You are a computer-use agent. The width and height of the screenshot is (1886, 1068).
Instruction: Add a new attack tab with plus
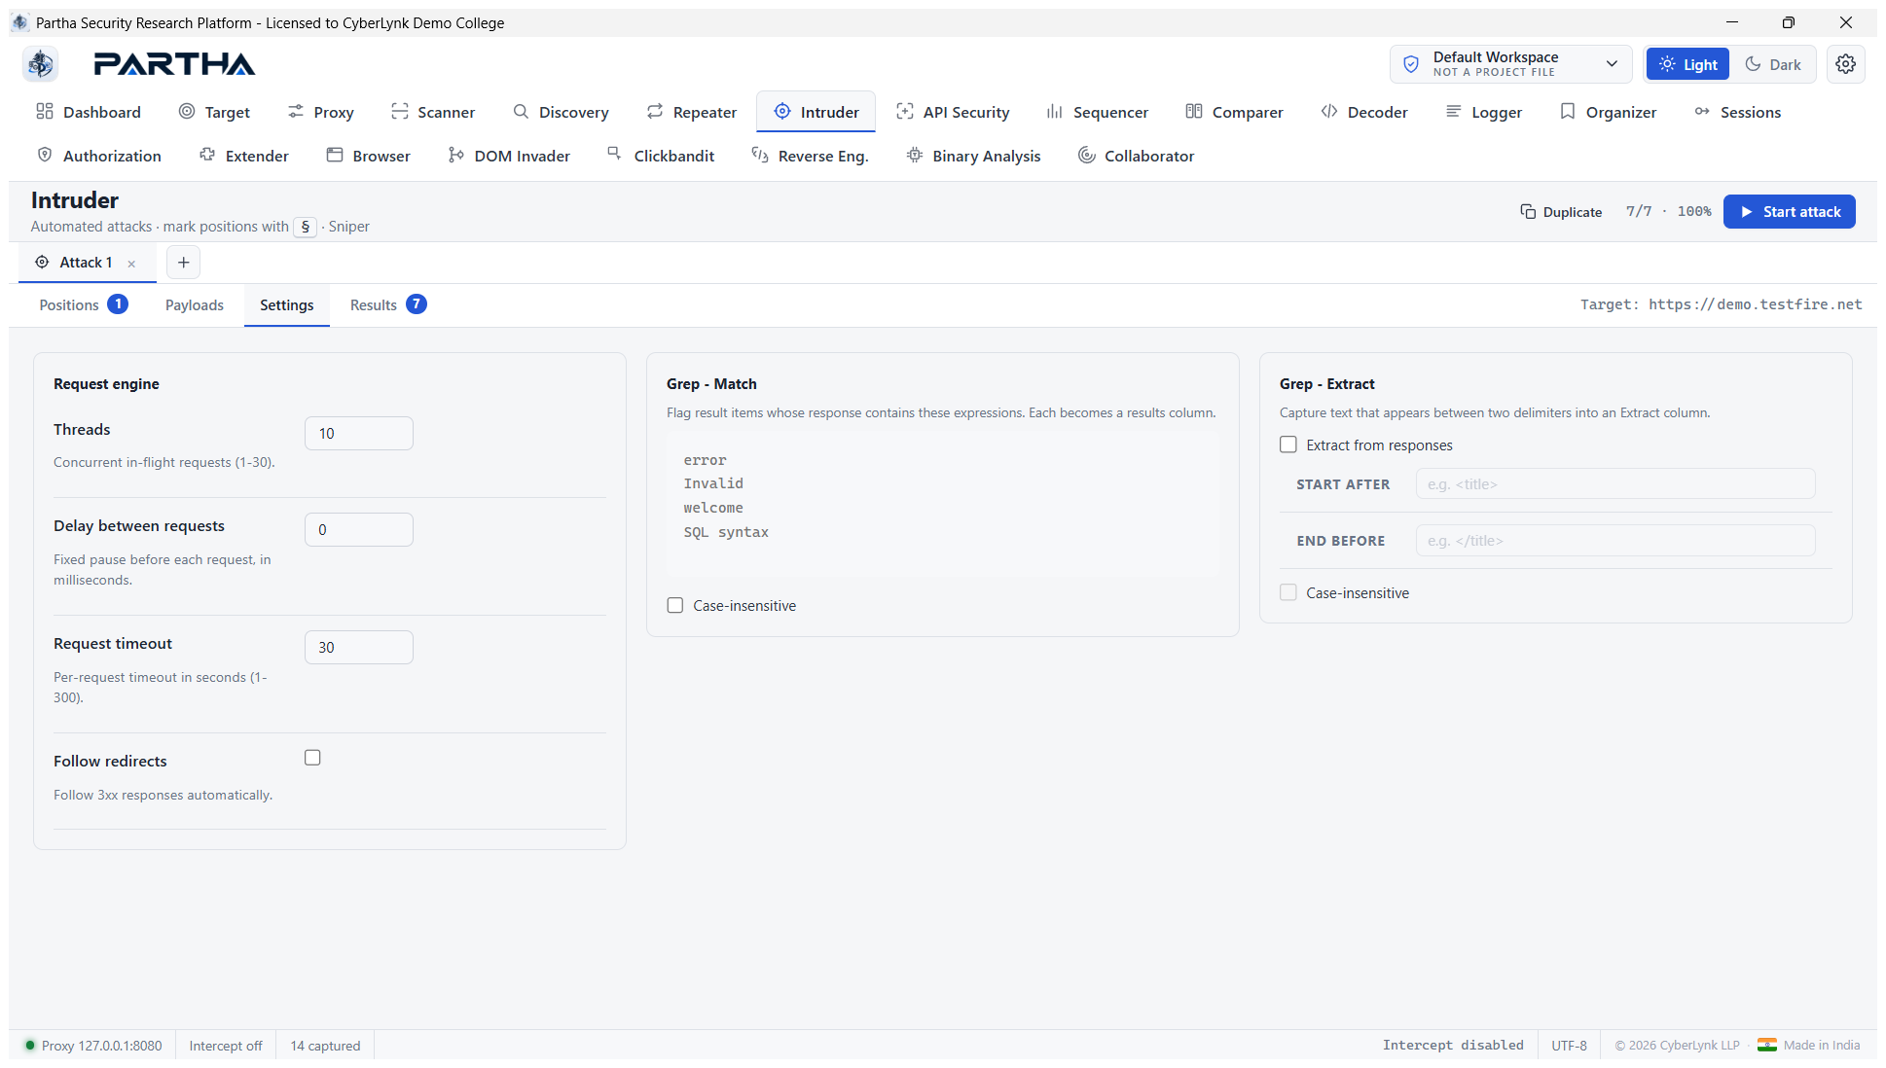183,263
